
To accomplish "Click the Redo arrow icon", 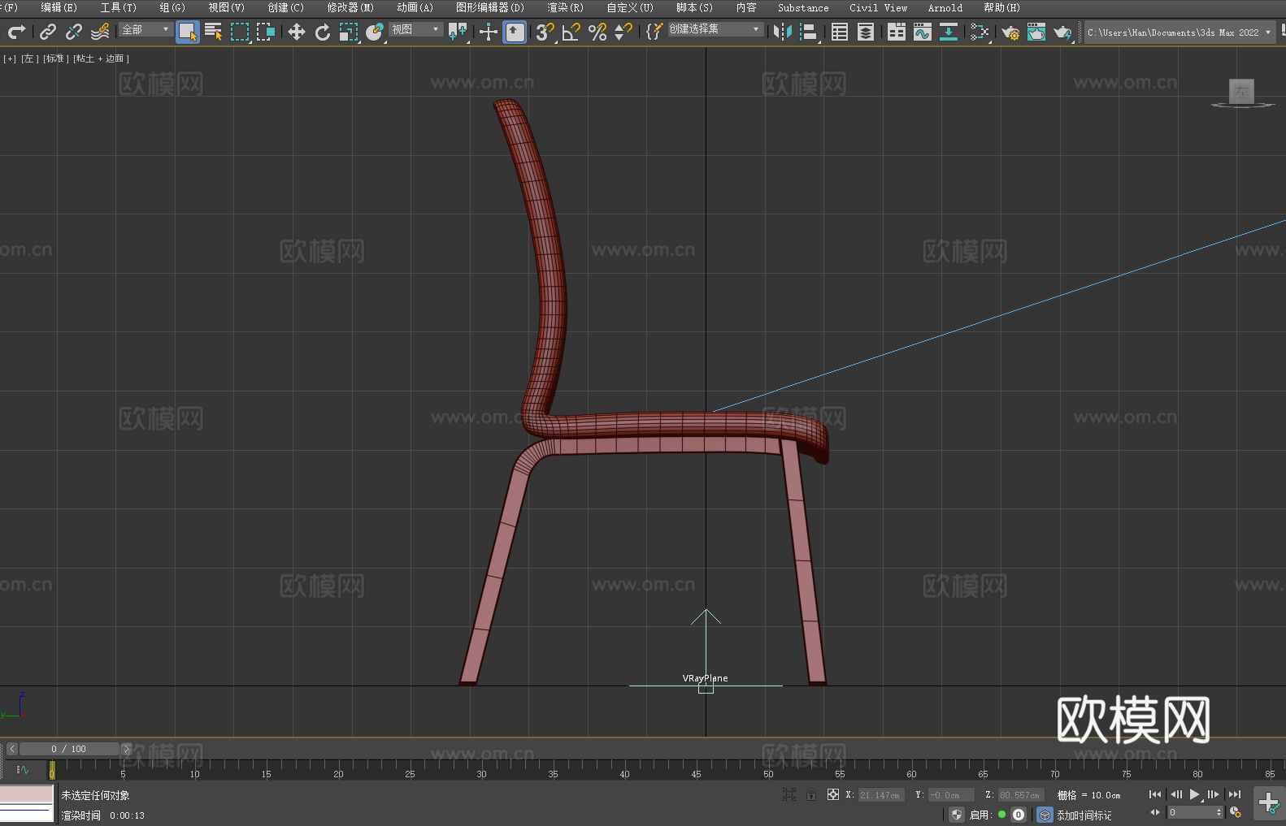I will (16, 32).
